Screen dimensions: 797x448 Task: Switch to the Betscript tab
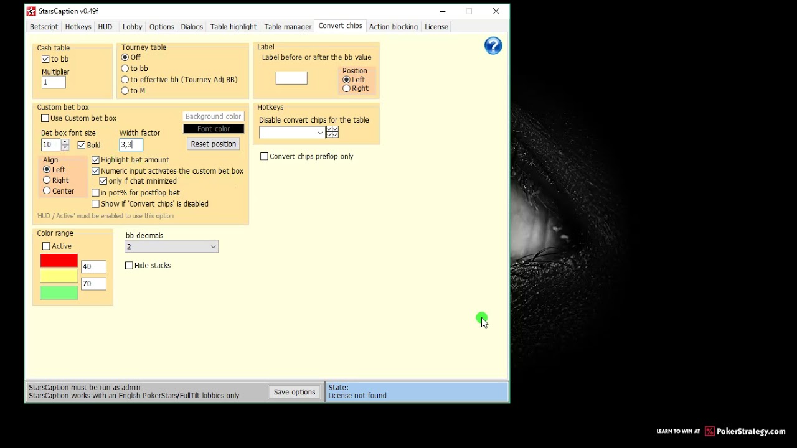(44, 27)
